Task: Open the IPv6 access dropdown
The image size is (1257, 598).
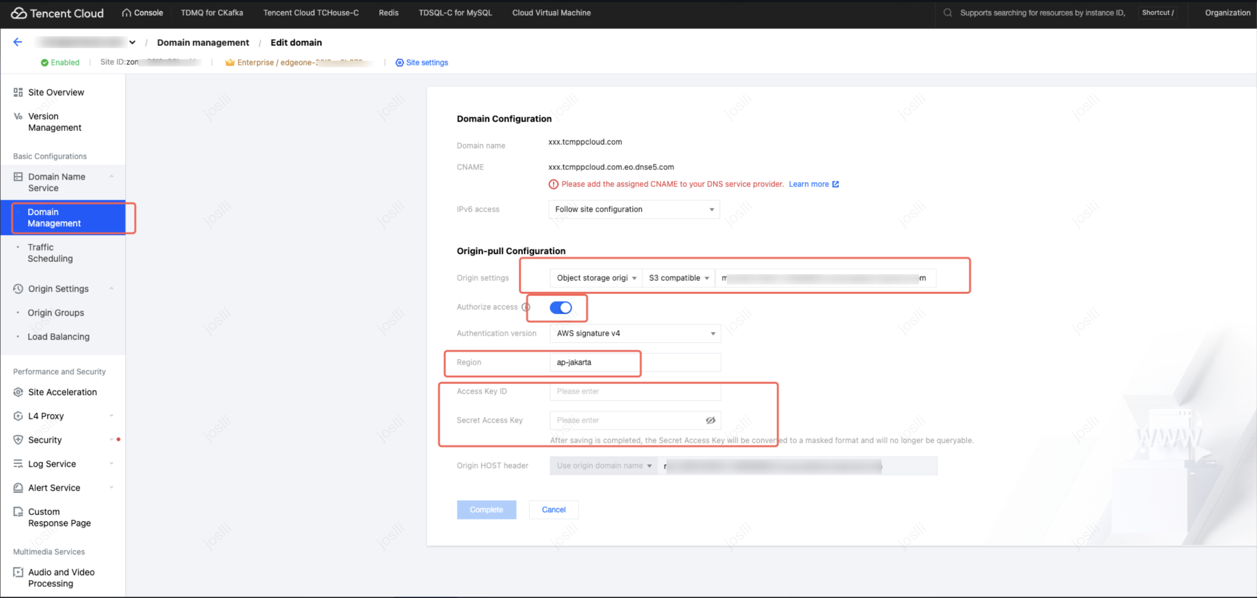Action: (633, 209)
